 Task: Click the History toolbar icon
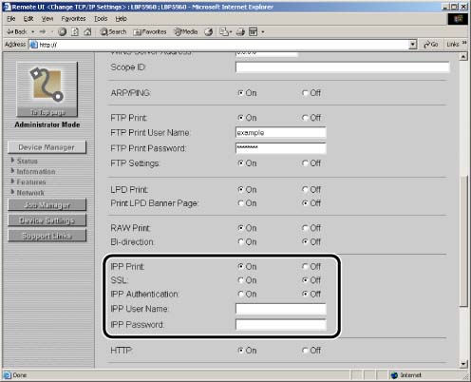pyautogui.click(x=209, y=31)
